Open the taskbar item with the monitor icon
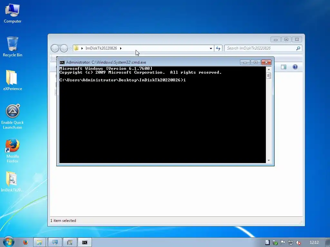Image resolution: width=330 pixels, height=247 pixels. (55, 242)
